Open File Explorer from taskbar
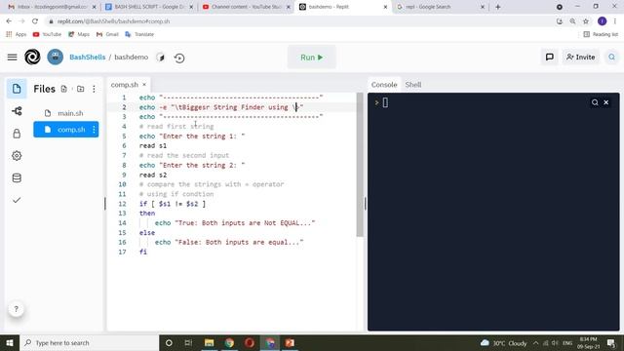 209,342
